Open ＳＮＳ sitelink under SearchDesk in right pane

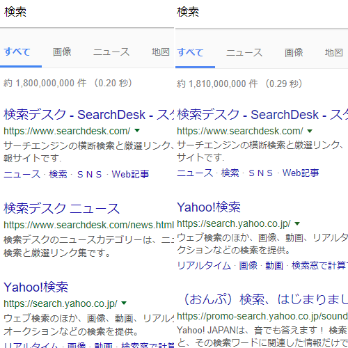click(261, 173)
